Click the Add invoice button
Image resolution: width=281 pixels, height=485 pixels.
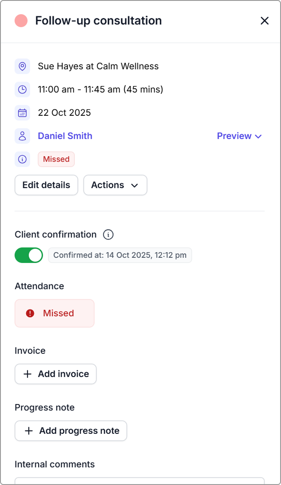[x=55, y=374]
